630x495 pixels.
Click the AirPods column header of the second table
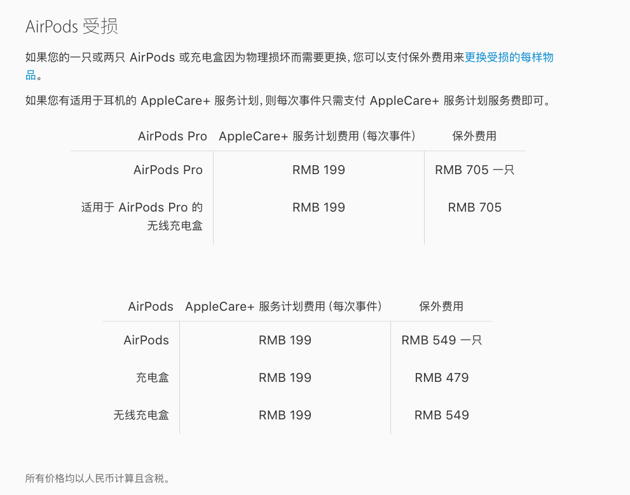click(151, 306)
